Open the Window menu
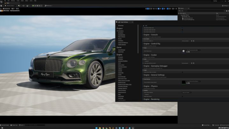 13,1
